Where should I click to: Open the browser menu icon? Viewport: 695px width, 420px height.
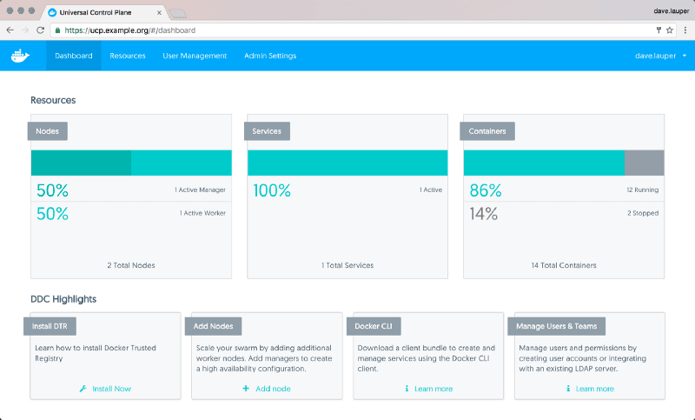point(684,30)
